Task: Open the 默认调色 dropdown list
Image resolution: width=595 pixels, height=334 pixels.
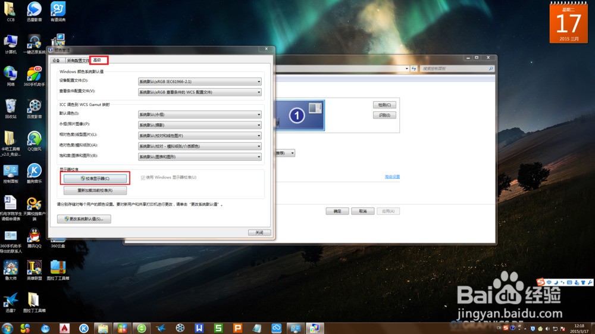Action: (199, 114)
